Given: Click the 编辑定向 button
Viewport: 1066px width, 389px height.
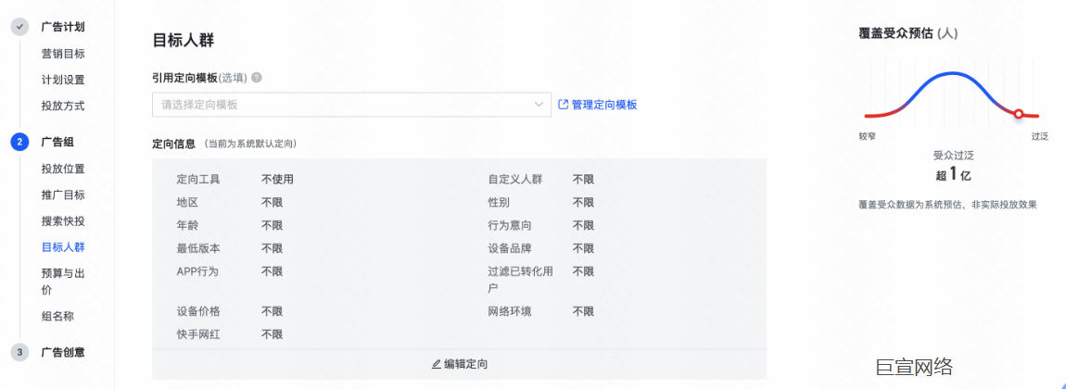Looking at the screenshot, I should [460, 365].
